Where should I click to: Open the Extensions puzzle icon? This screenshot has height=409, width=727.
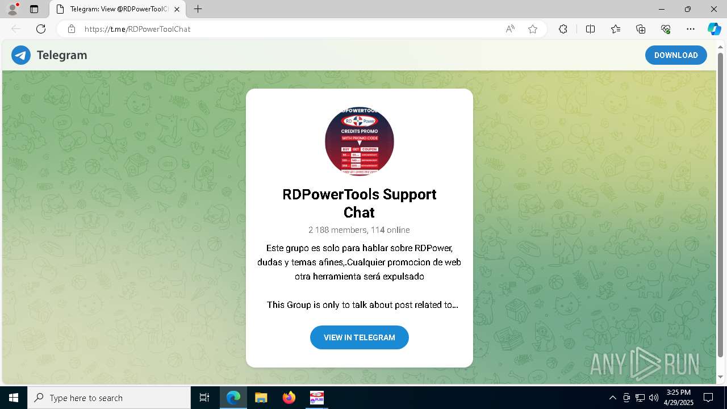tap(563, 29)
